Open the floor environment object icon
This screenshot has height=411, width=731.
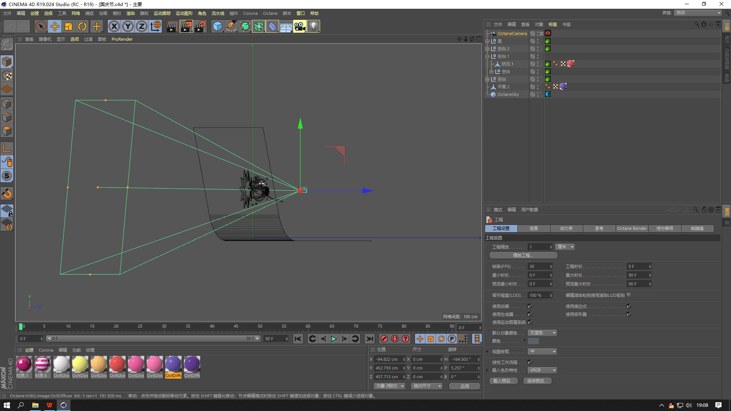(286, 26)
